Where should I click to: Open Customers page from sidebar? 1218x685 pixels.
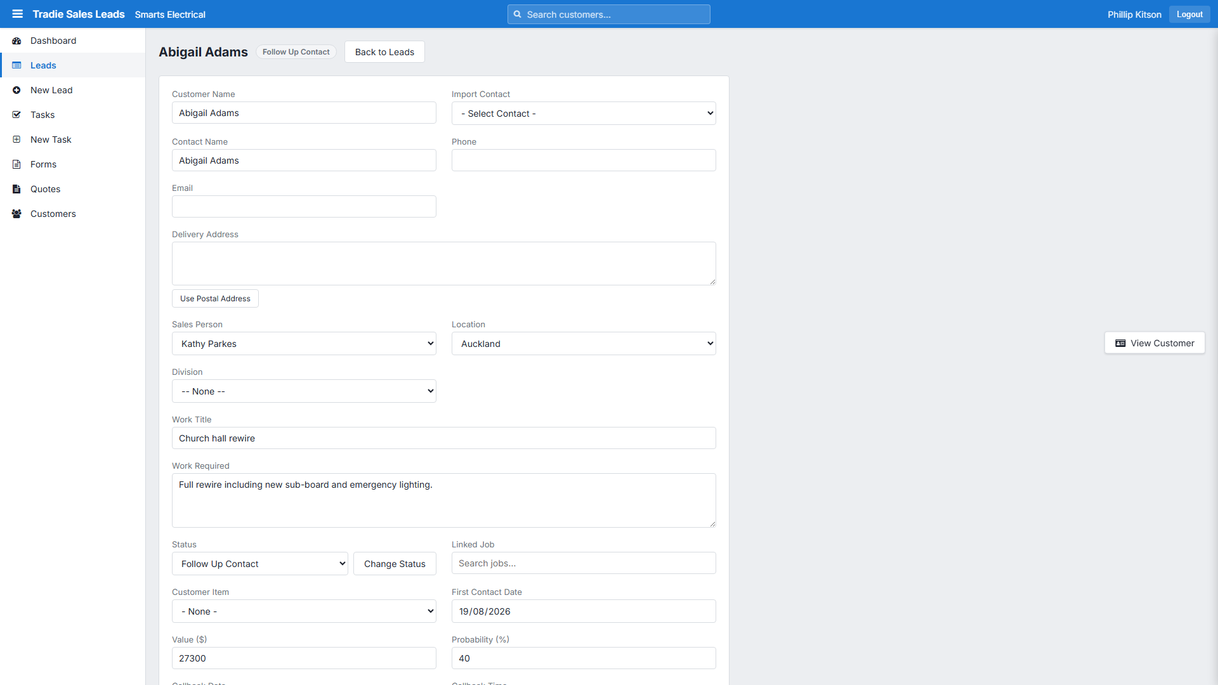coord(73,214)
